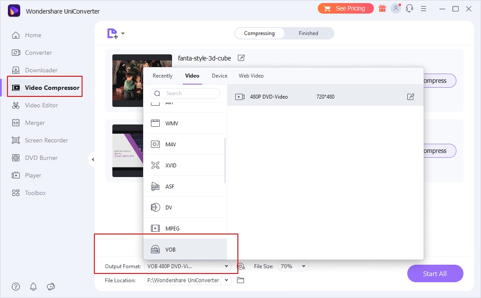
Task: Open the feedback chat icon
Action: [50, 287]
